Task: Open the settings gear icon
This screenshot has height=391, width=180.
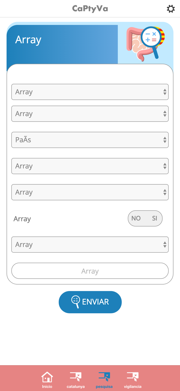Action: coord(171,9)
